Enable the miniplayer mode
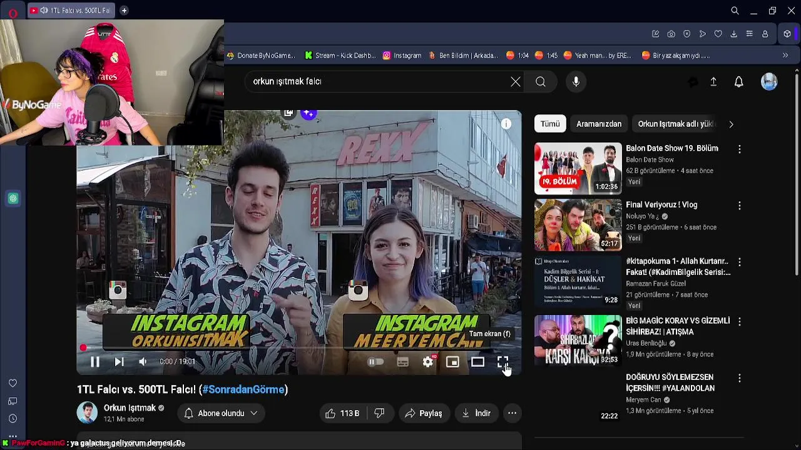This screenshot has width=801, height=450. click(x=452, y=361)
